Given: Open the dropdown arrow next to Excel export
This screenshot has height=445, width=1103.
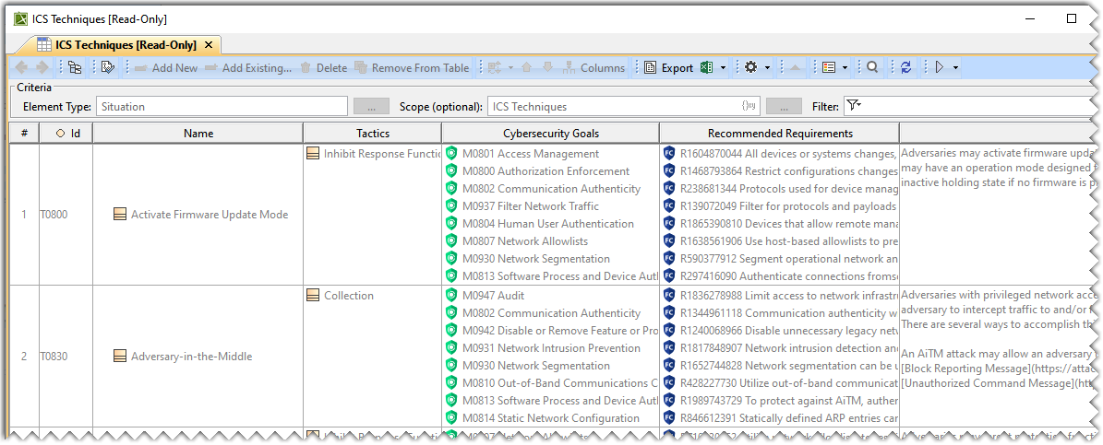Looking at the screenshot, I should tap(723, 67).
